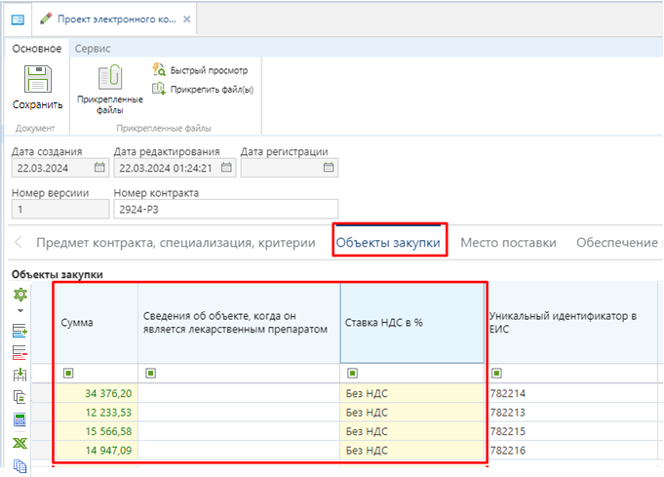The width and height of the screenshot is (664, 477).
Task: Click the Без НДС cell in row 782213
Action: 412,413
